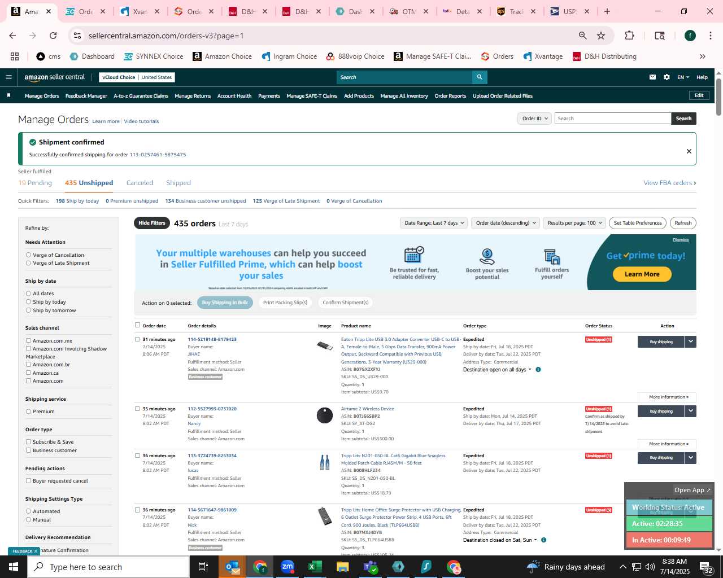
Task: Check the Buyer requested cancel box
Action: pyautogui.click(x=28, y=480)
